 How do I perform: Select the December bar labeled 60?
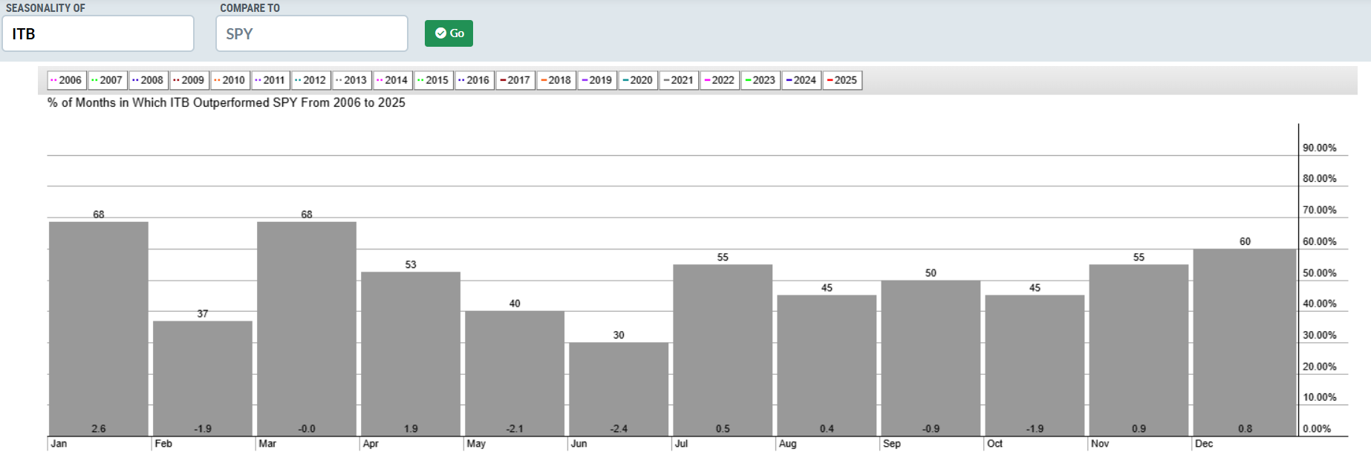click(1245, 342)
